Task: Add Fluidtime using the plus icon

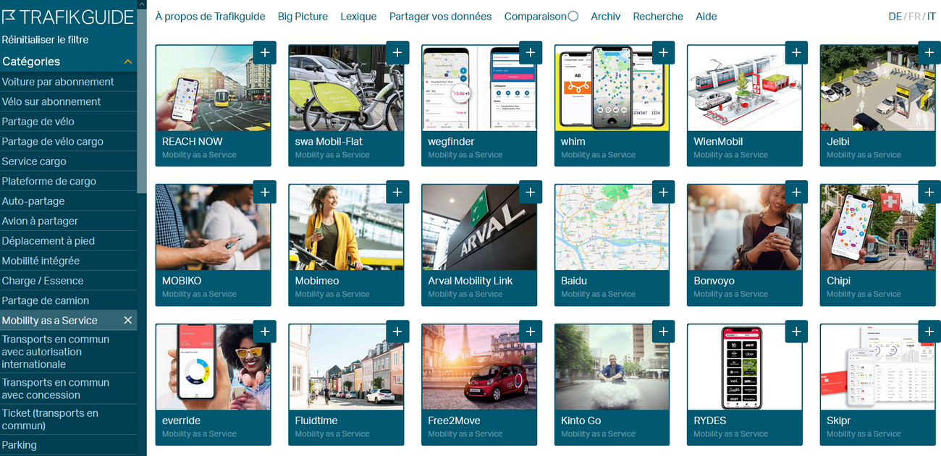Action: pyautogui.click(x=397, y=332)
